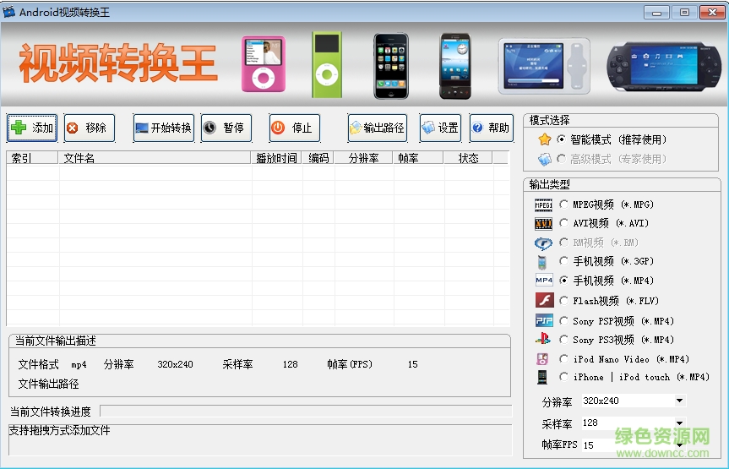Image resolution: width=729 pixels, height=469 pixels.
Task: Choose iPhone | iPod touch (*.MP4) output
Action: click(x=564, y=377)
